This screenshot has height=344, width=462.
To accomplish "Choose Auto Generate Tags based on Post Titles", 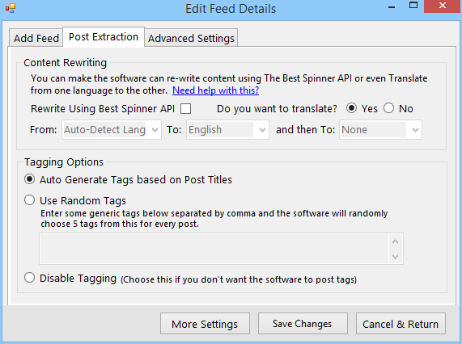I will (x=29, y=179).
